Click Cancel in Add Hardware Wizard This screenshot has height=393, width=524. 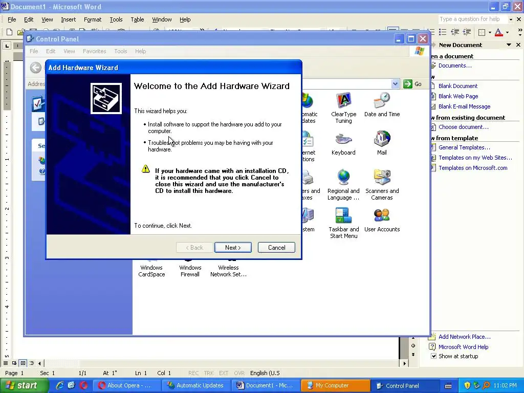click(276, 247)
